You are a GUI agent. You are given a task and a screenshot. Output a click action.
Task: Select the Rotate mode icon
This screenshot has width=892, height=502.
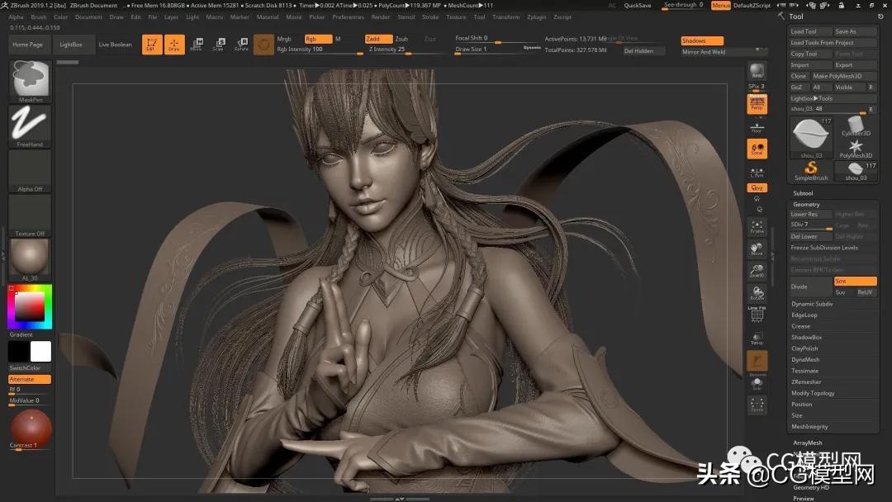click(x=241, y=45)
